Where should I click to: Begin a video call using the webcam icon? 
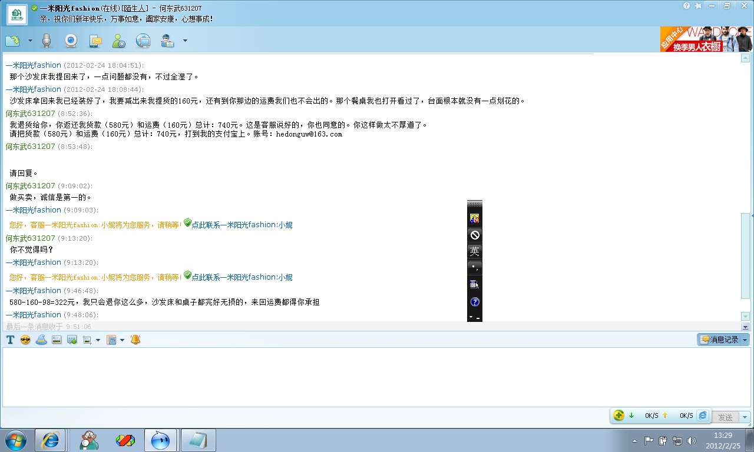pos(72,41)
